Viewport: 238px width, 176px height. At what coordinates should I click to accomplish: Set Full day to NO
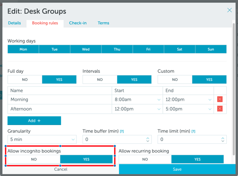tap(25, 79)
